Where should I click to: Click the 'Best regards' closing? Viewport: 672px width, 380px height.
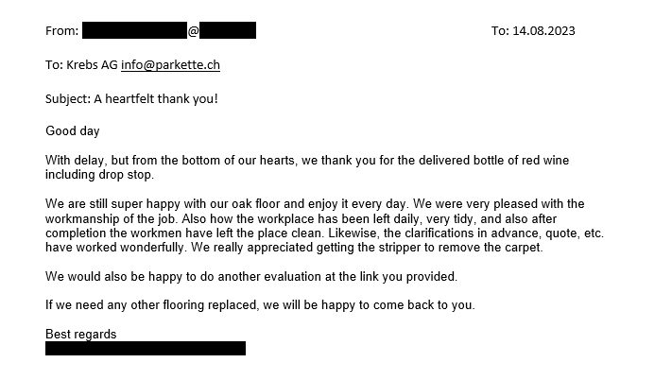(x=81, y=335)
